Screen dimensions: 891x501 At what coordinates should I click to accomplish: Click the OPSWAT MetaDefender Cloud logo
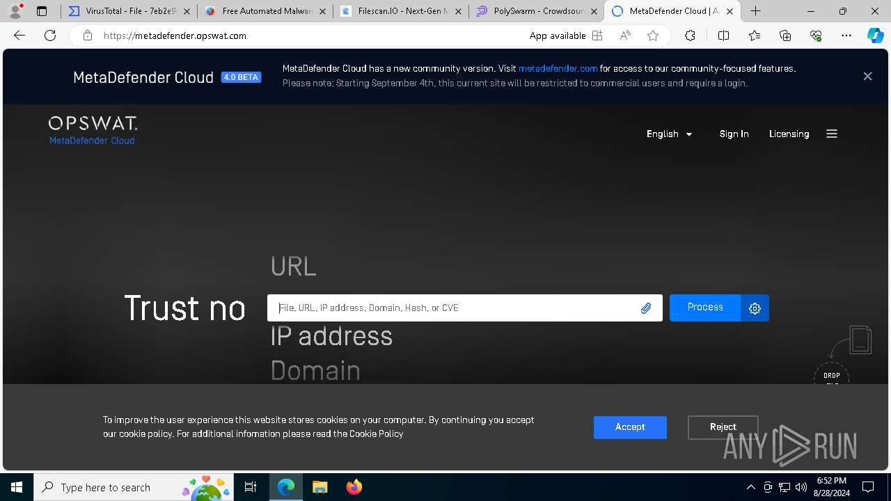pyautogui.click(x=93, y=131)
